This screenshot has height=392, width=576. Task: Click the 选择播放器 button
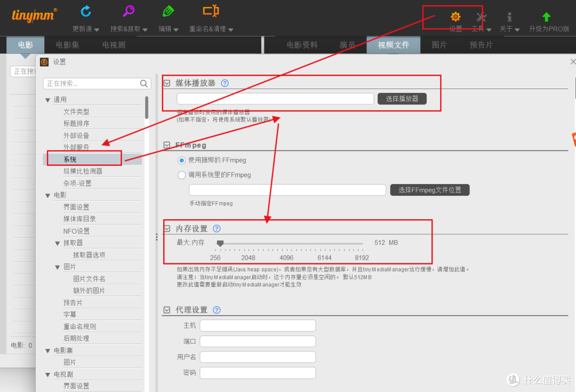[402, 99]
